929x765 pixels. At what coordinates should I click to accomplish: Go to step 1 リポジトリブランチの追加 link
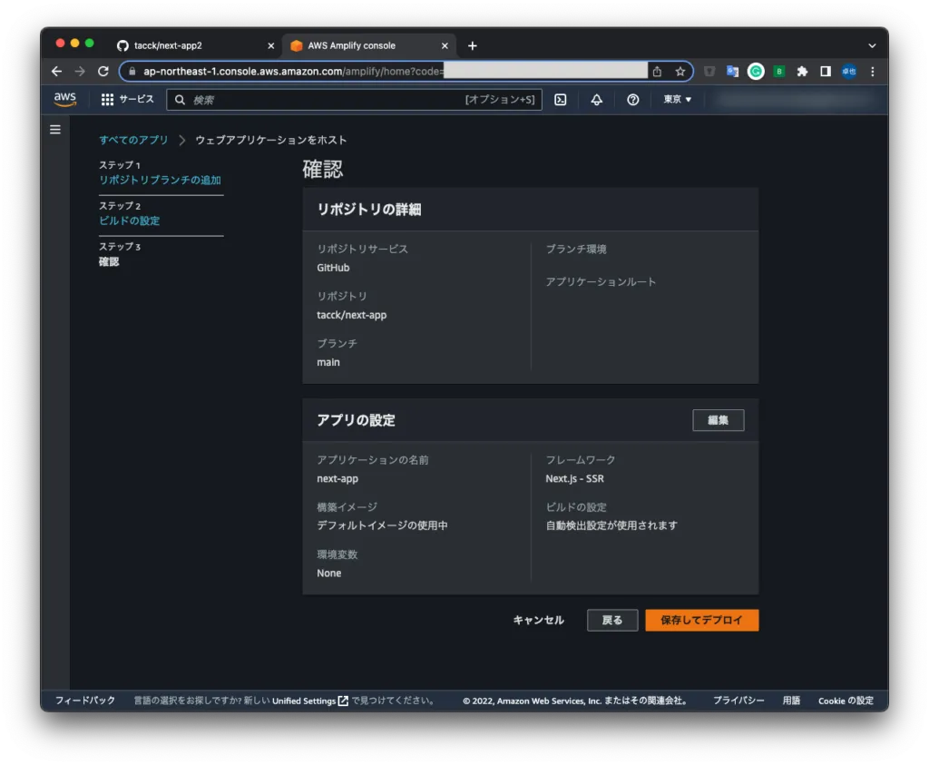[160, 180]
